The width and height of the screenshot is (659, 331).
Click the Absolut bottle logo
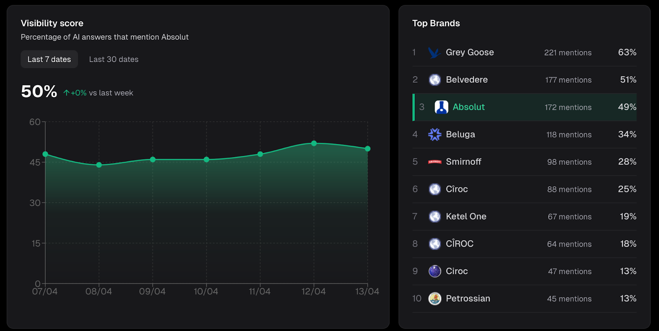[442, 107]
